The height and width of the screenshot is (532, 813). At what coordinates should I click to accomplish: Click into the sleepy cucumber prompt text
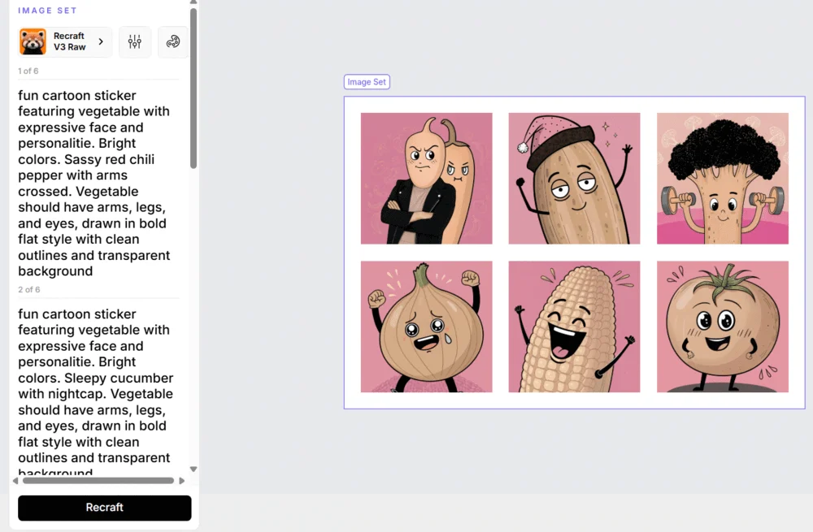tap(95, 393)
